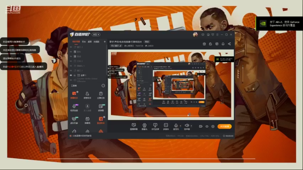Toggle visibility of 文本 2 source
Screen dimensions: 303x170
[x=71, y=61]
